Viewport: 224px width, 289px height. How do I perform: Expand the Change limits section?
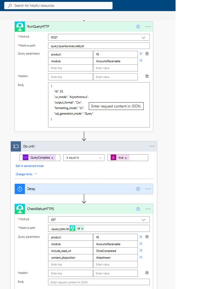[x=26, y=174]
